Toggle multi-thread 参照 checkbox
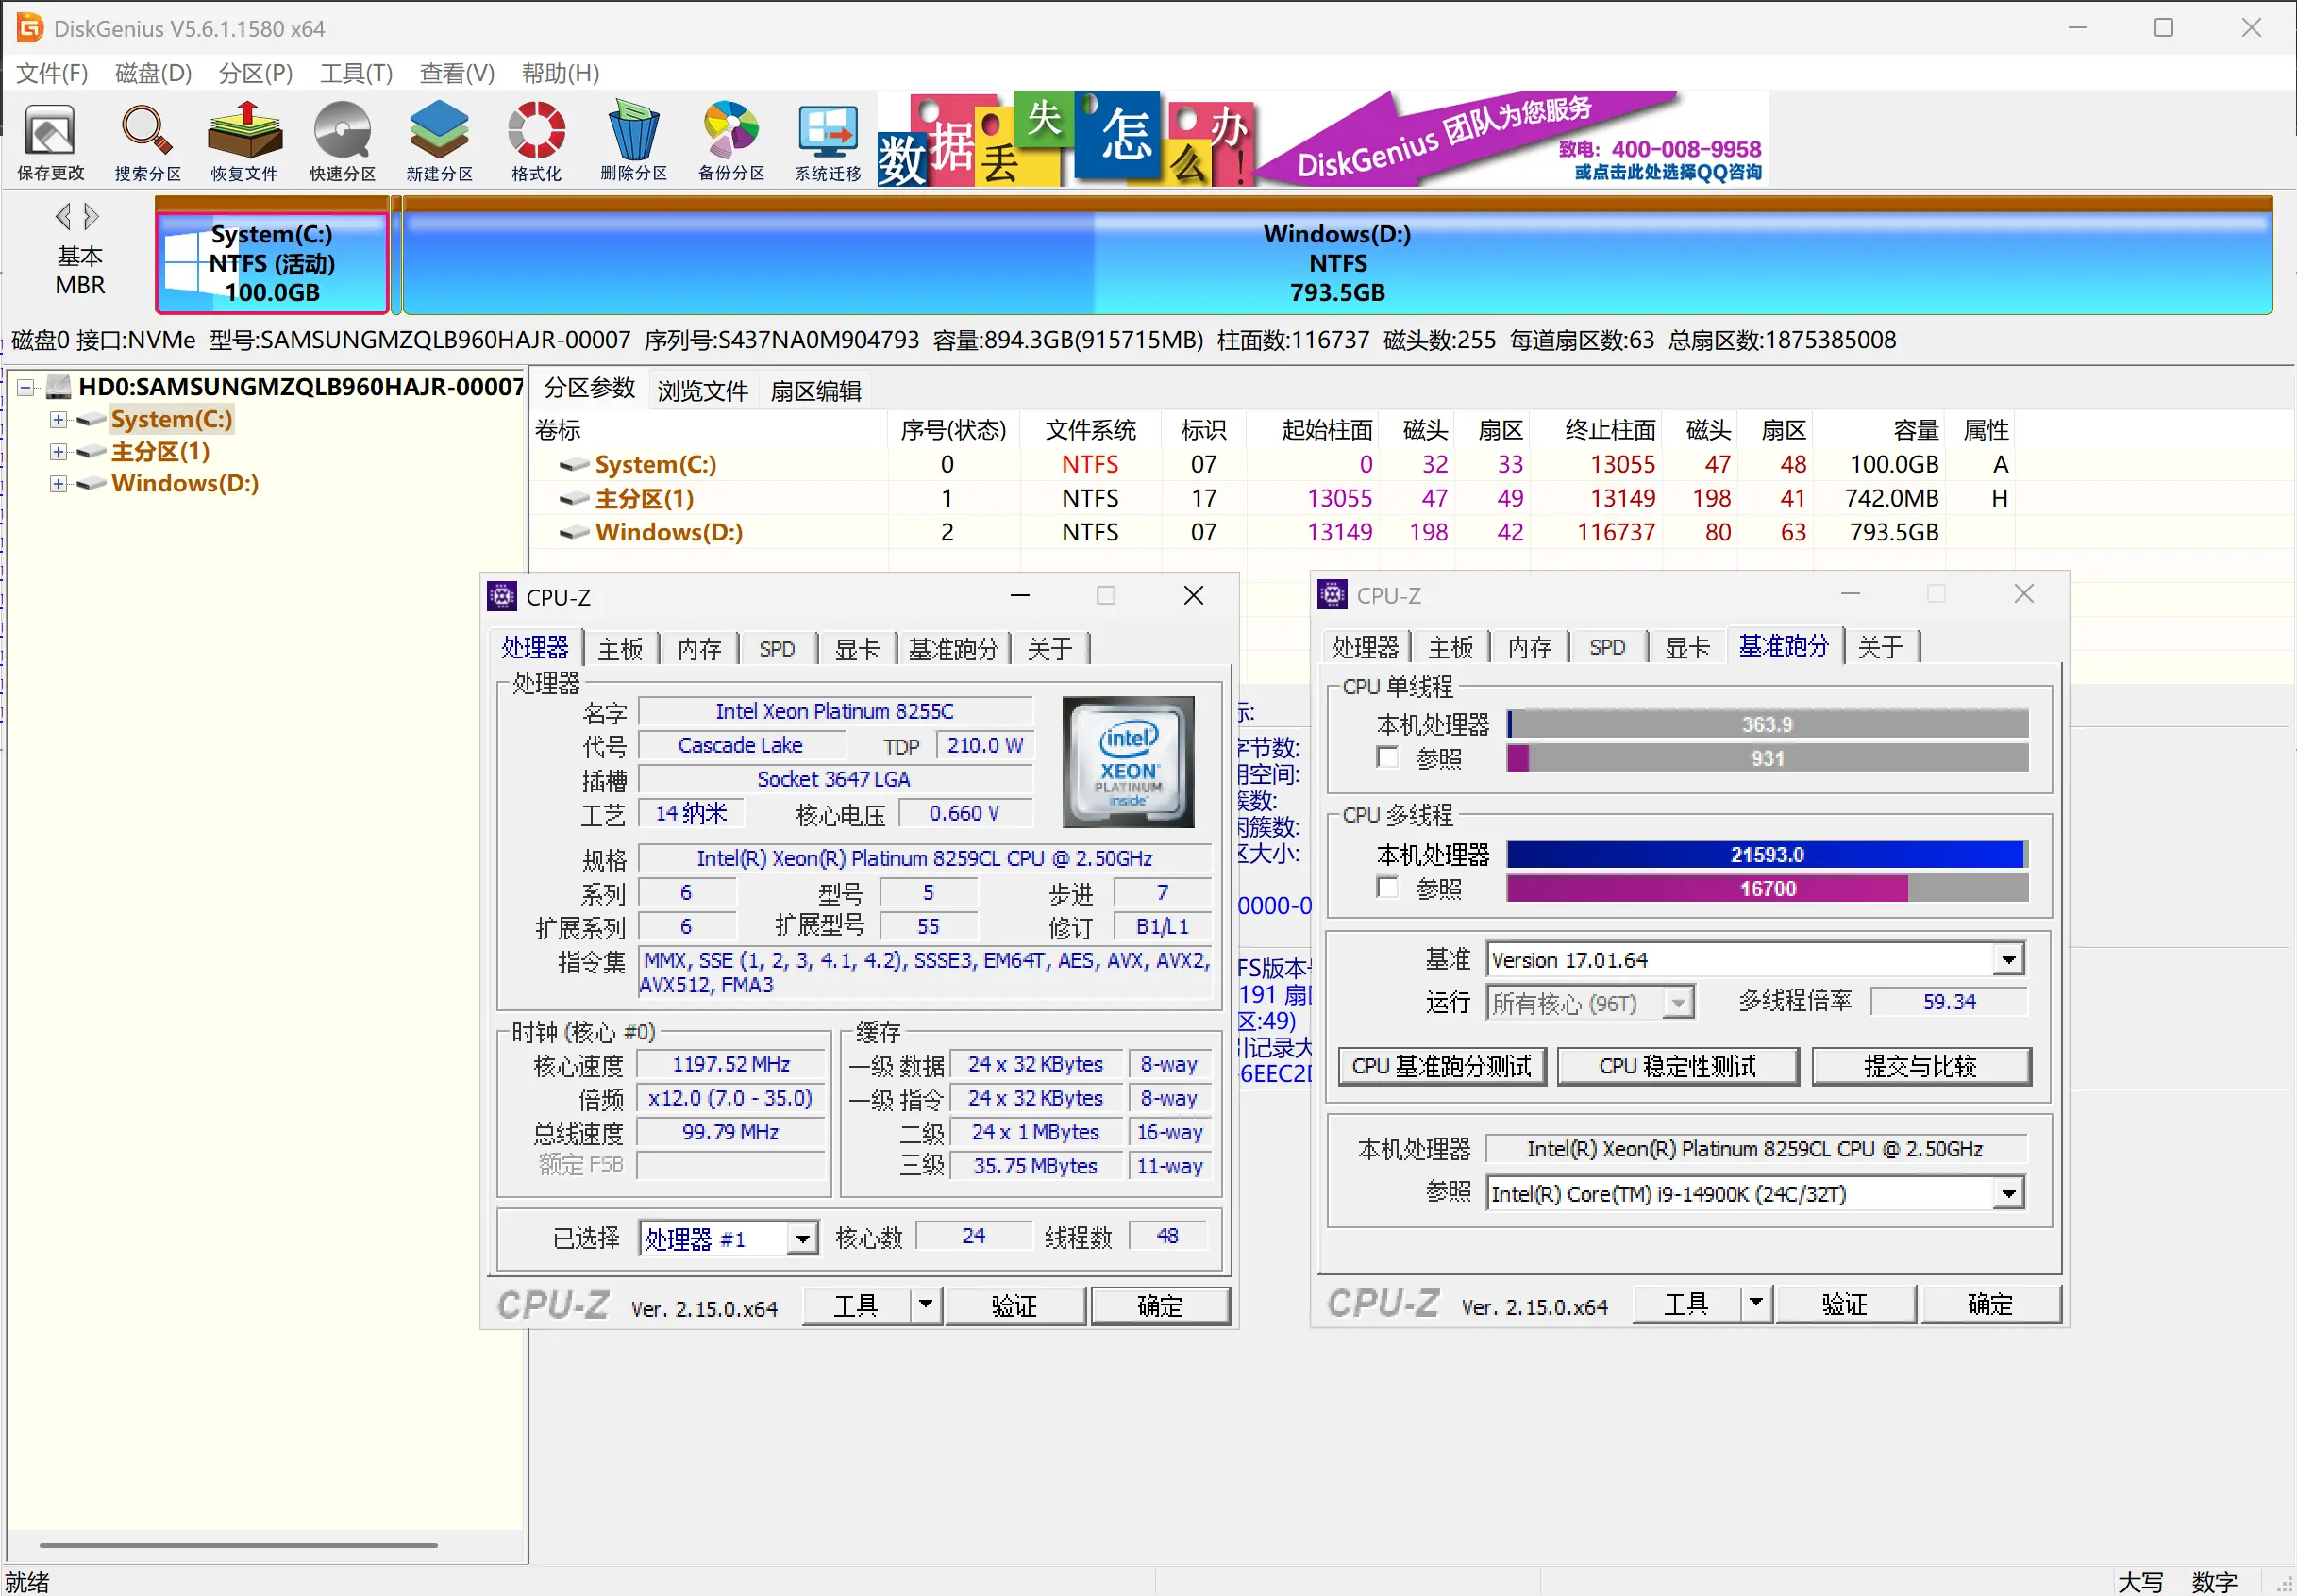Screen dimensions: 2297x1596 1387,887
